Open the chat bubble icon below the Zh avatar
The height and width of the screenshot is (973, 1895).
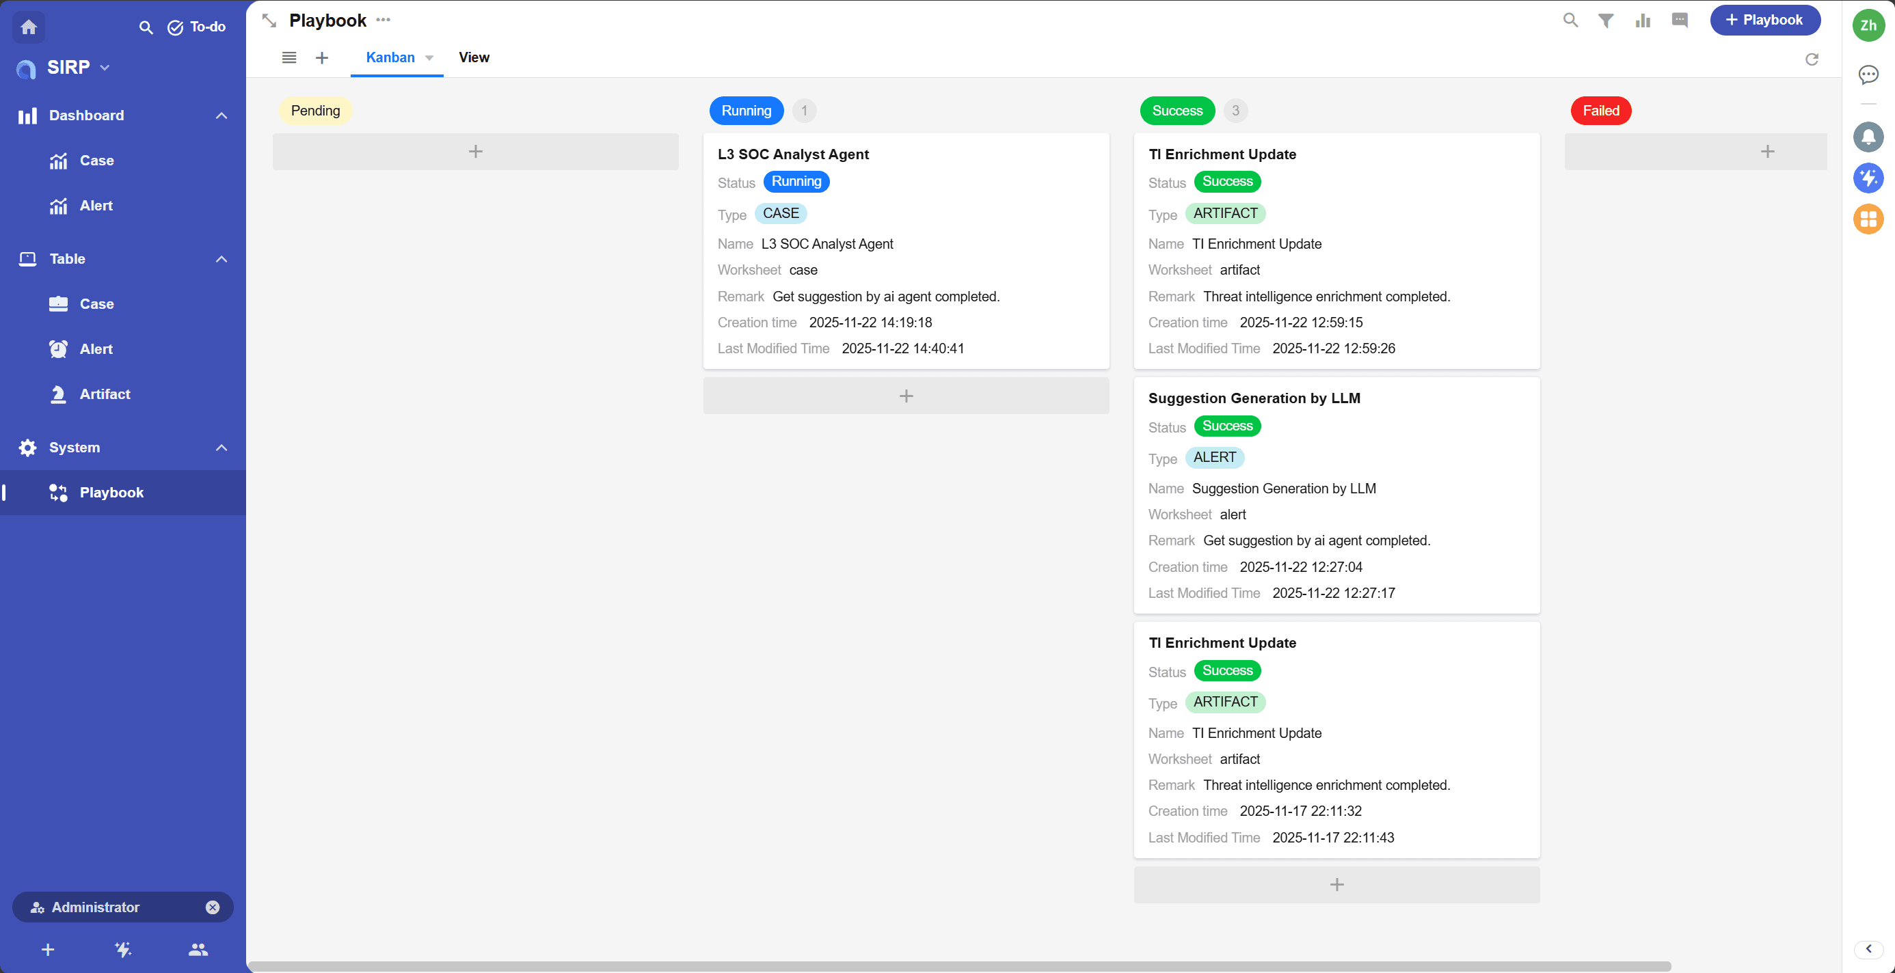click(1868, 74)
